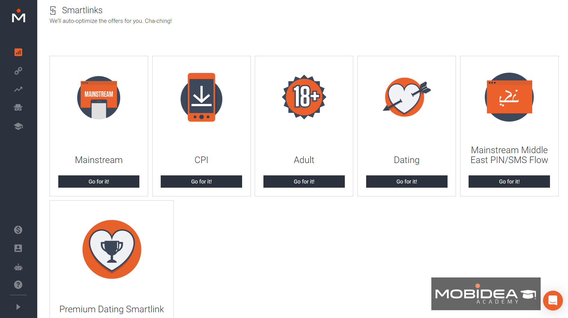Open the question mark help icon
This screenshot has height=318, width=568.
(18, 285)
